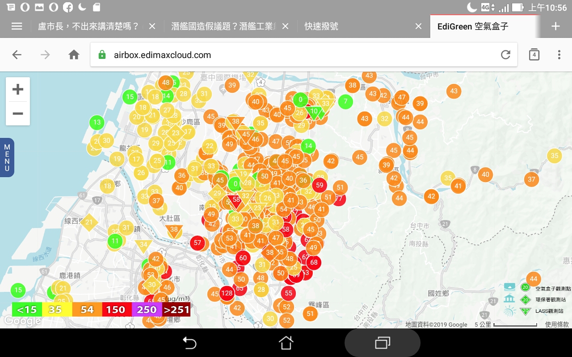Tap the dark red >251 legend swatch

coord(176,309)
